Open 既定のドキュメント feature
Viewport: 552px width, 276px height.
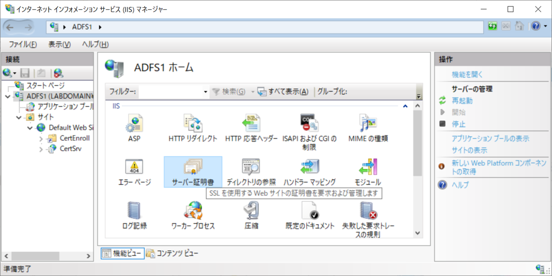coord(310,215)
